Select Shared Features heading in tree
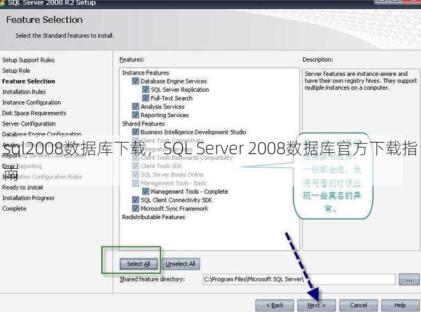This screenshot has height=312, width=421. coord(143,124)
